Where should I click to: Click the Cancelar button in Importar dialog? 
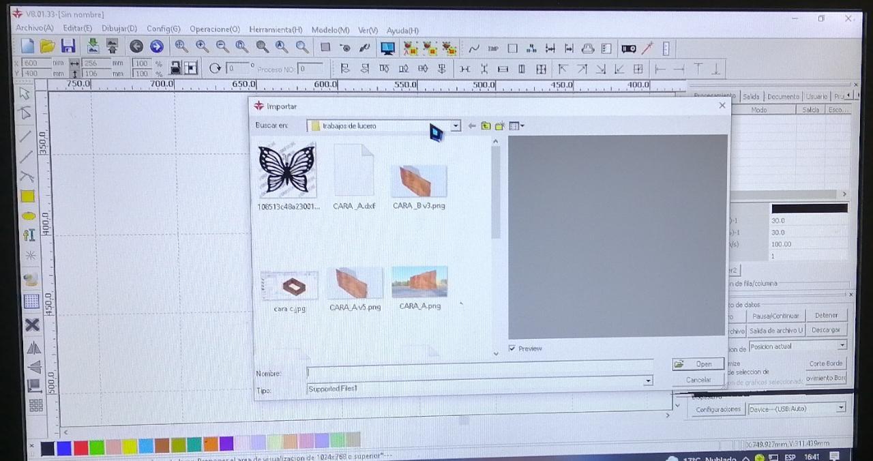(698, 380)
